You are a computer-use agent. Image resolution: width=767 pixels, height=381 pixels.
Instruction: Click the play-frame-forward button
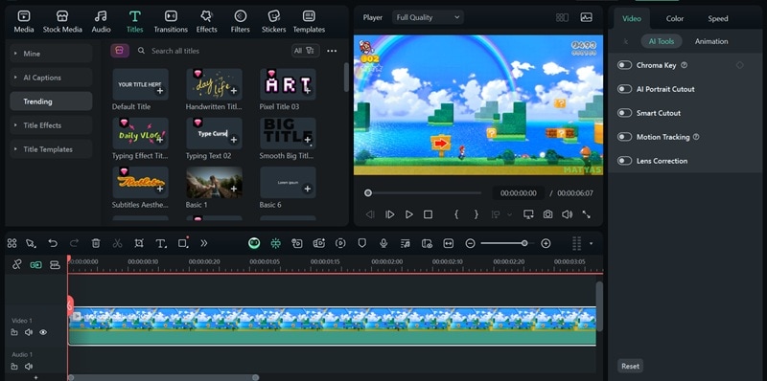390,214
